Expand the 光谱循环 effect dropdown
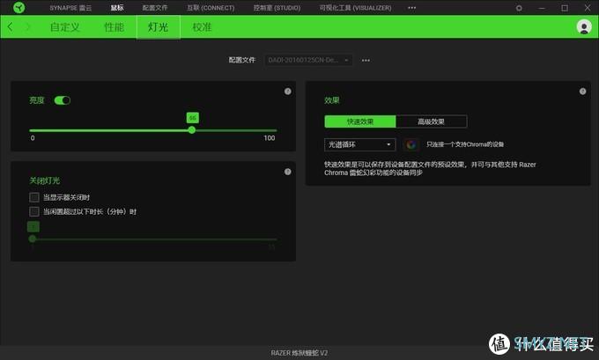The image size is (599, 360). 360,144
